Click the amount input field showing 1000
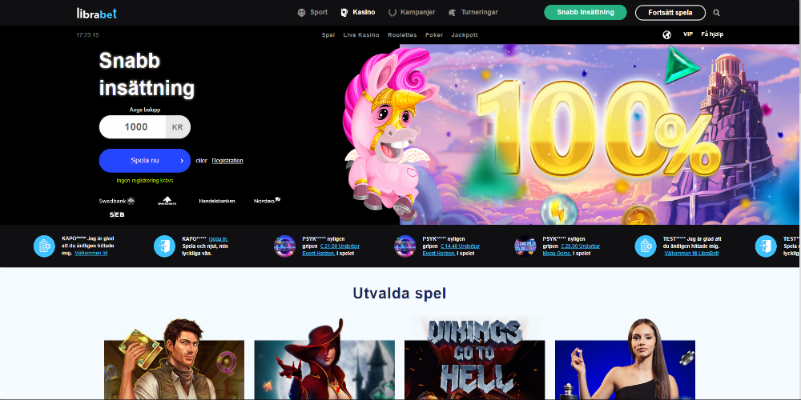Image resolution: width=801 pixels, height=400 pixels. coord(133,127)
